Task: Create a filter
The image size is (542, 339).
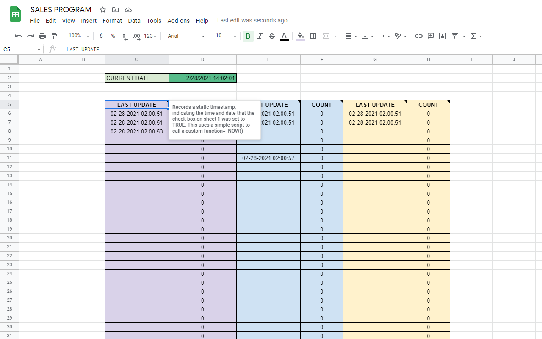Action: [x=455, y=36]
